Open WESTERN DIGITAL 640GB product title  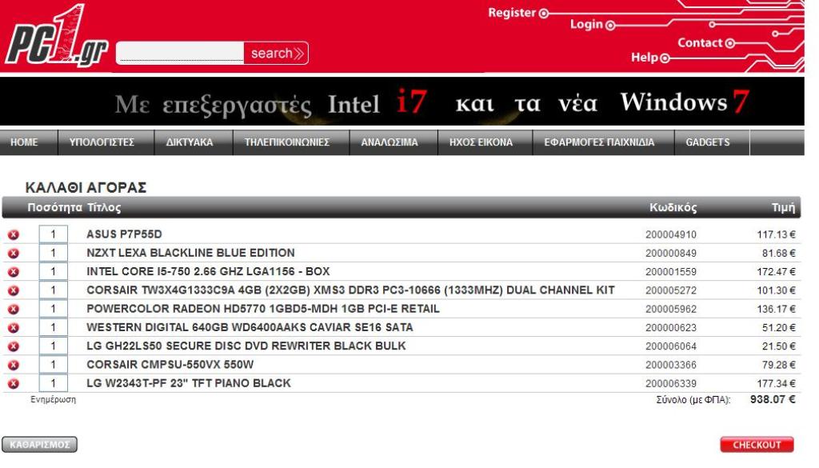pos(250,327)
